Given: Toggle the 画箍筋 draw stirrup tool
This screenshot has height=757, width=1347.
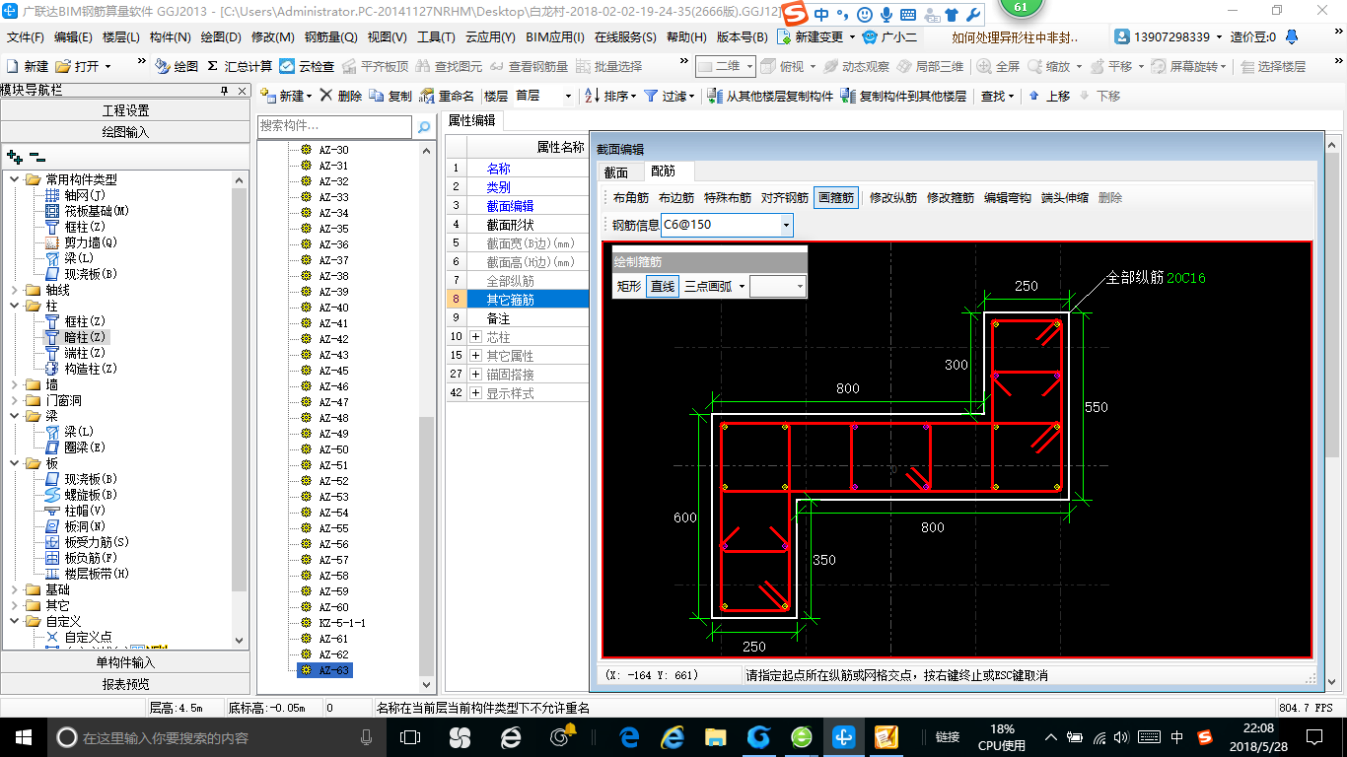Looking at the screenshot, I should pyautogui.click(x=836, y=197).
